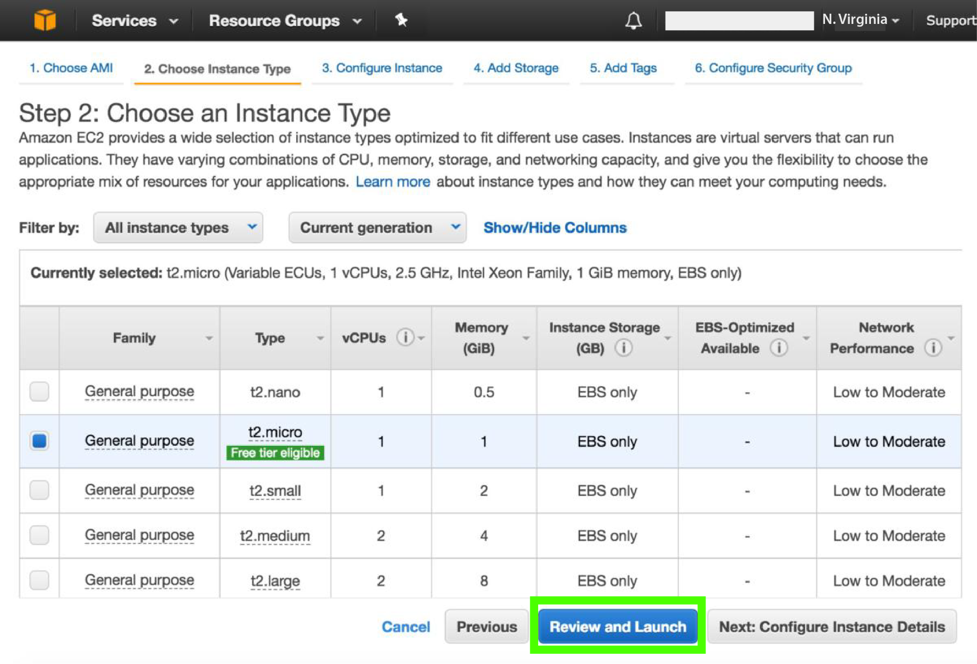Click the Instance Storage column sort arrow
The image size is (977, 664).
(x=667, y=338)
